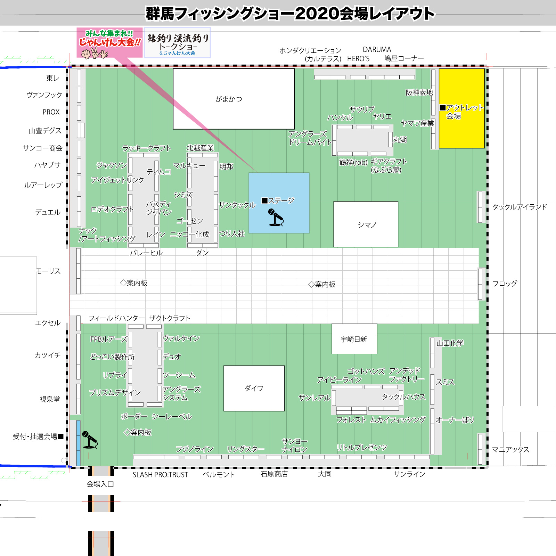Click the black square beside ステージ label
This screenshot has width=556, height=556.
click(x=265, y=201)
